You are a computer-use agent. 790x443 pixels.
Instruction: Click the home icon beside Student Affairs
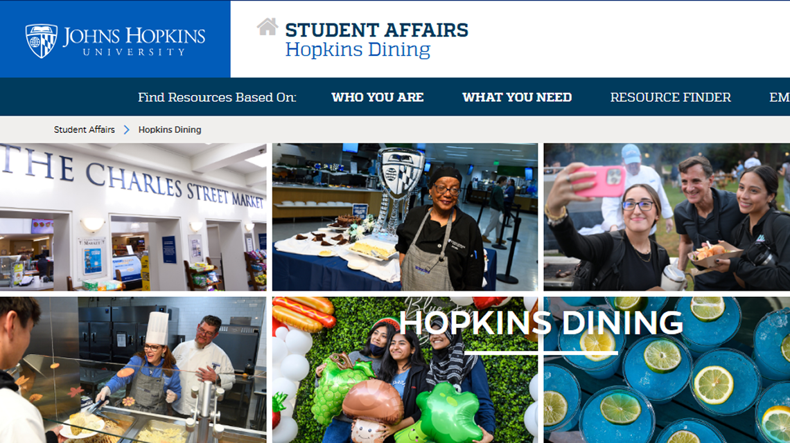tap(267, 27)
